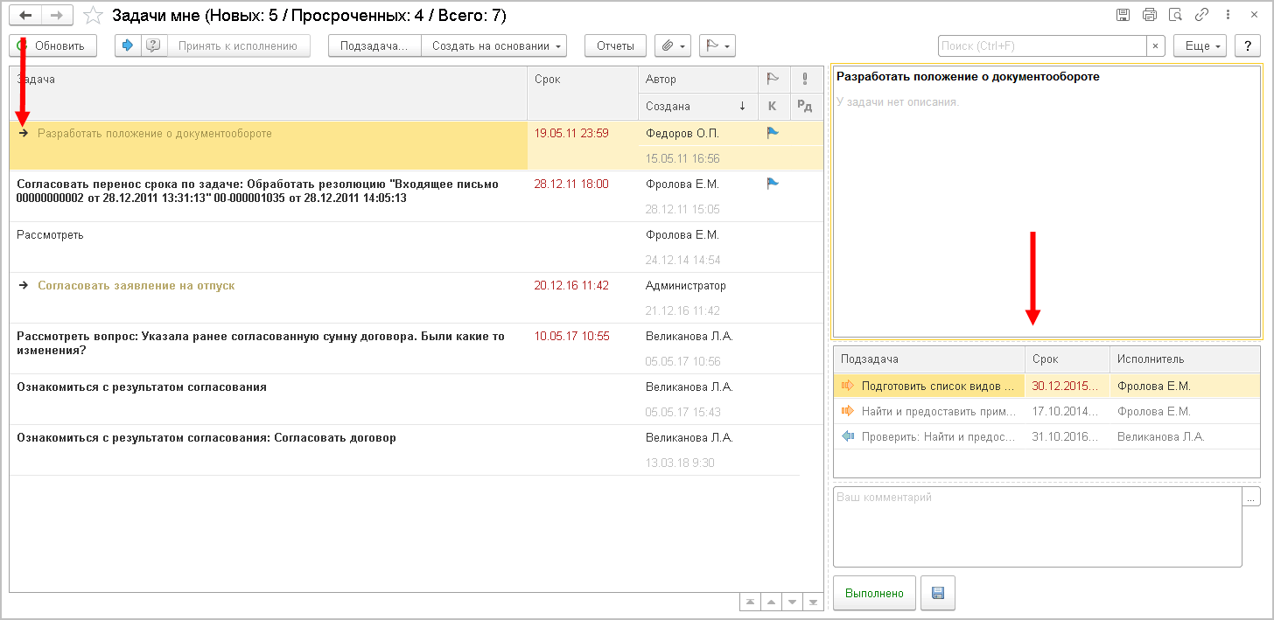Click the Выполнено button
Viewport: 1274px width, 620px height.
coord(874,593)
